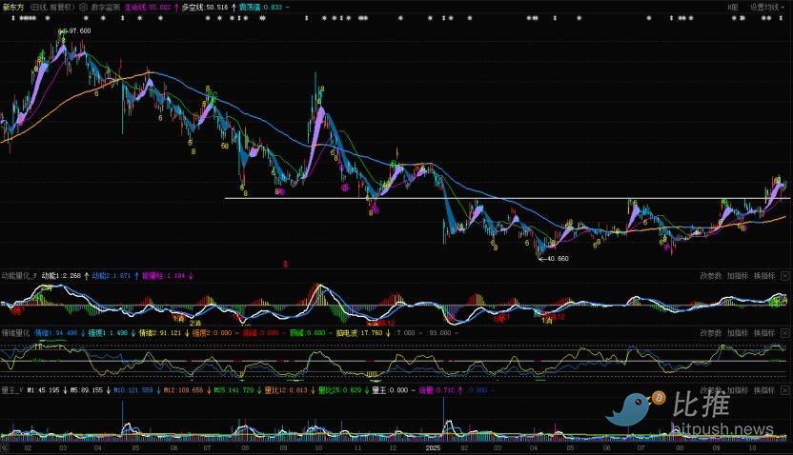793x455 pixels.
Task: Click the 动能1:2.268 value
Action: 62,276
